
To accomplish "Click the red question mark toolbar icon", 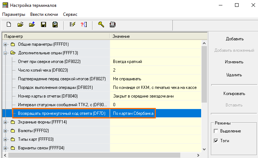I will pos(83,25).
